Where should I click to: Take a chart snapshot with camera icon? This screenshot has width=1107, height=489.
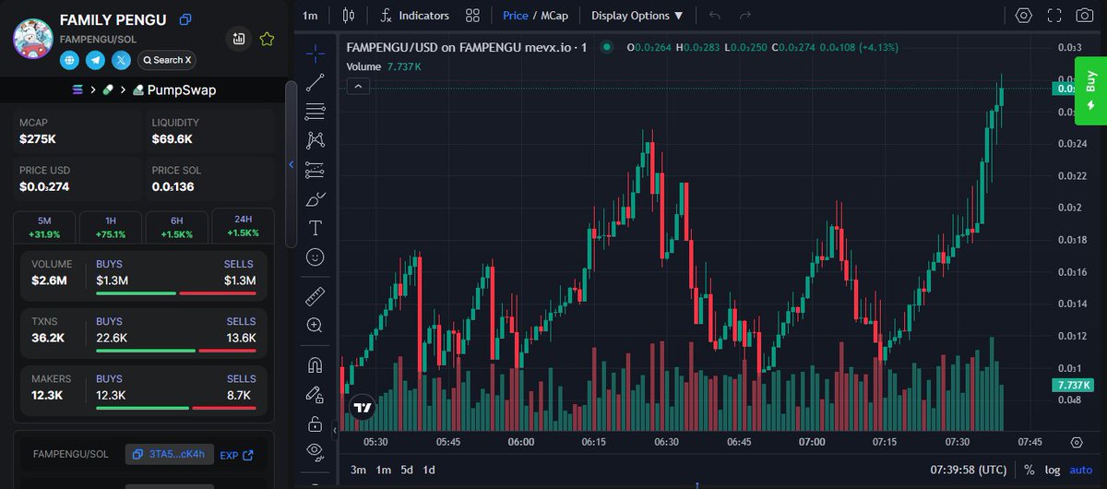coord(1084,16)
